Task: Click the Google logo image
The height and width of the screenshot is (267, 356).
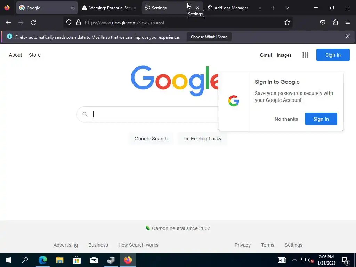Action: pos(175,81)
